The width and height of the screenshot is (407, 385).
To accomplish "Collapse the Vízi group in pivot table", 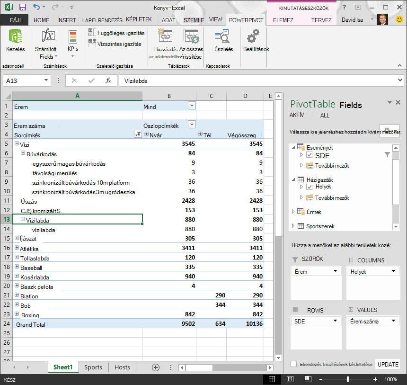I will [17, 143].
